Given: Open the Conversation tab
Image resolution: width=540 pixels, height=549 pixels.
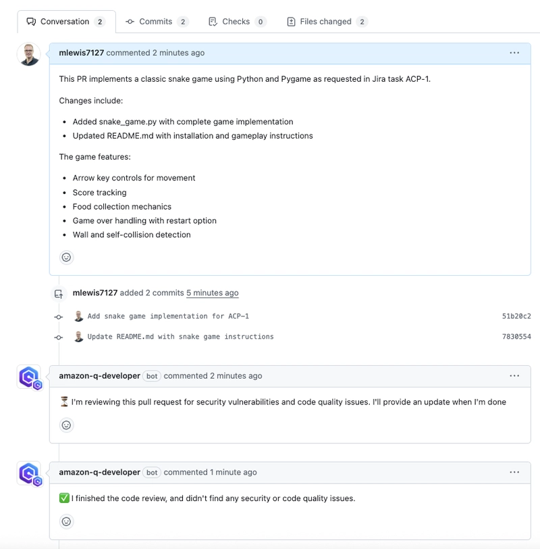Looking at the screenshot, I should [66, 22].
